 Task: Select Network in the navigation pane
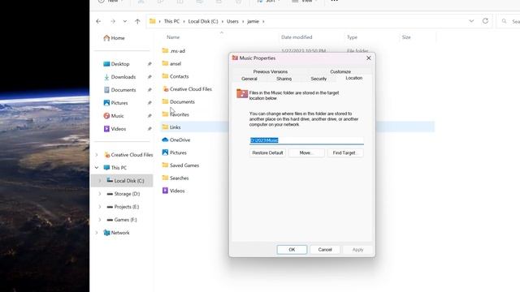(x=116, y=233)
